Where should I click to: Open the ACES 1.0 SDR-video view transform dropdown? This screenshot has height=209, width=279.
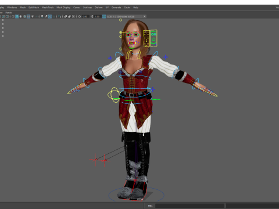pyautogui.click(x=127, y=16)
